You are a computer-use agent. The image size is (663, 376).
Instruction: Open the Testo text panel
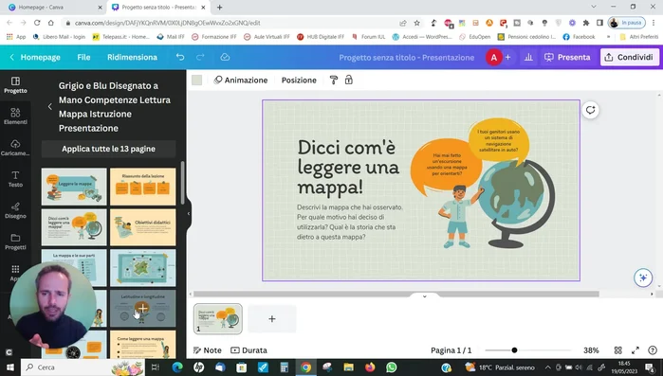(x=15, y=179)
